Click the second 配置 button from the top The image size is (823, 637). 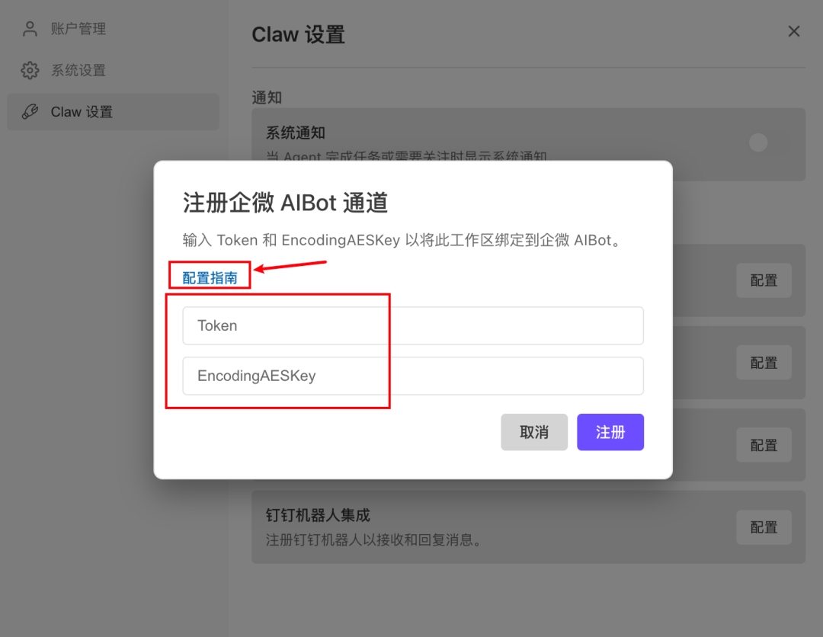click(764, 363)
